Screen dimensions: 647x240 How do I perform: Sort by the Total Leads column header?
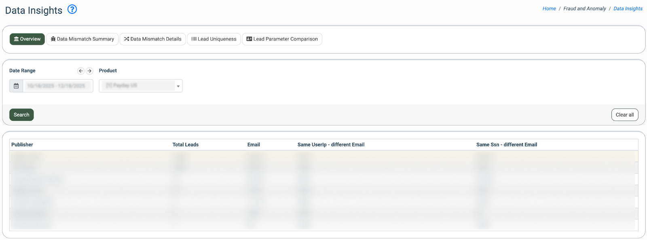[x=186, y=145]
